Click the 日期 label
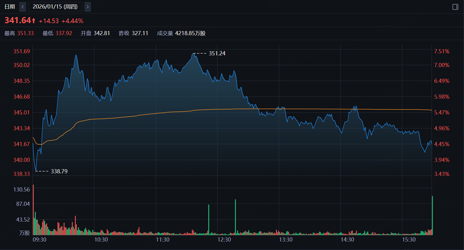 point(10,7)
